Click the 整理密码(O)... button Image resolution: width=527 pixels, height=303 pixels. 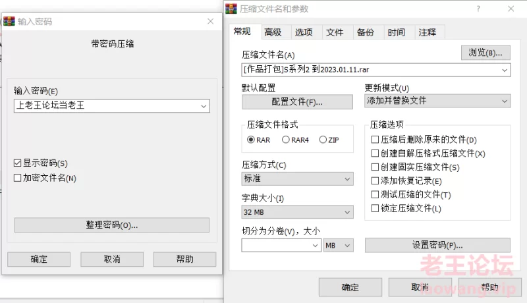coord(111,225)
